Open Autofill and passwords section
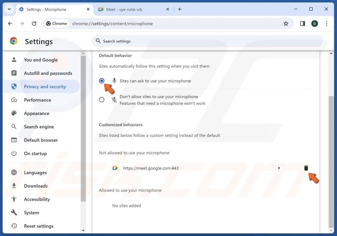The height and width of the screenshot is (236, 337). pyautogui.click(x=41, y=73)
